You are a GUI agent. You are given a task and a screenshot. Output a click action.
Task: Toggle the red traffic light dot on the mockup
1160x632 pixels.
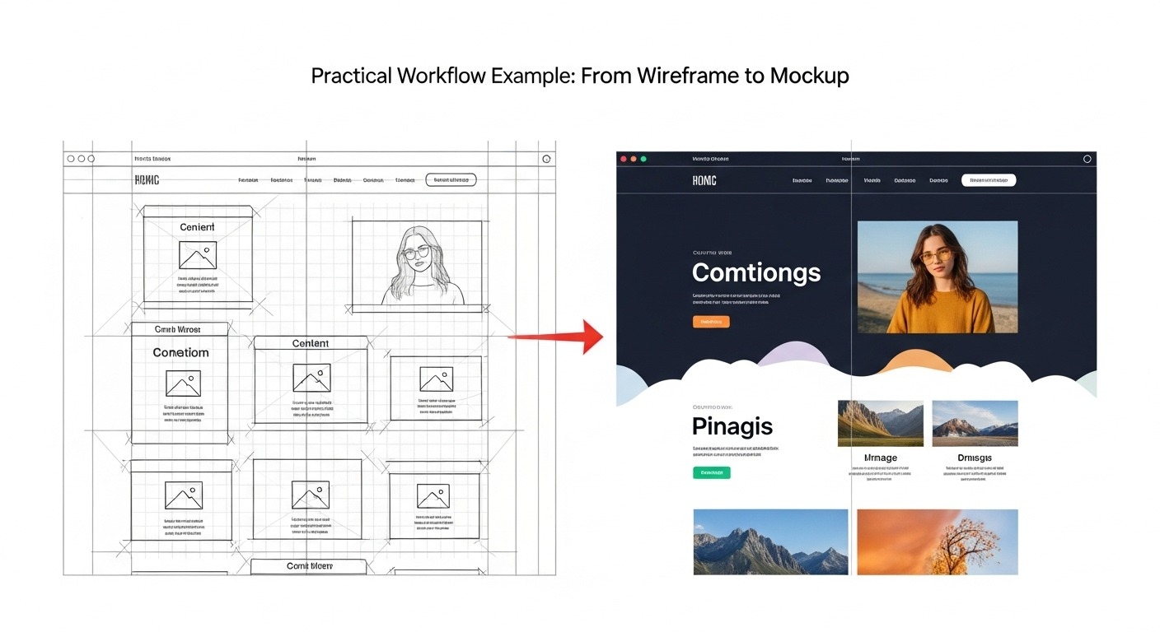(x=622, y=157)
